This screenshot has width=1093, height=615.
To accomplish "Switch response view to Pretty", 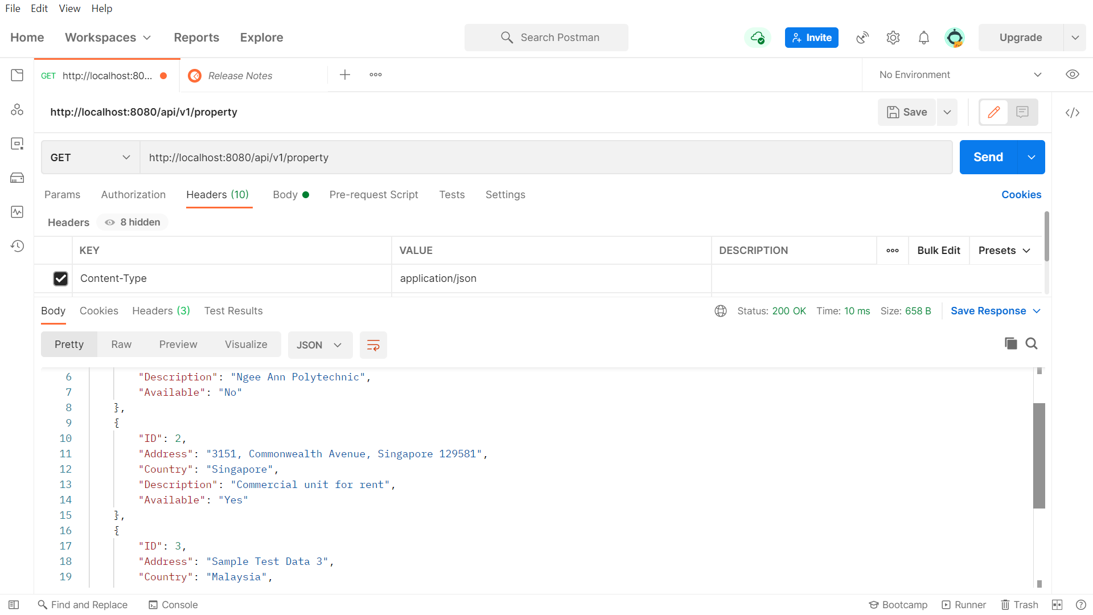I will point(69,345).
